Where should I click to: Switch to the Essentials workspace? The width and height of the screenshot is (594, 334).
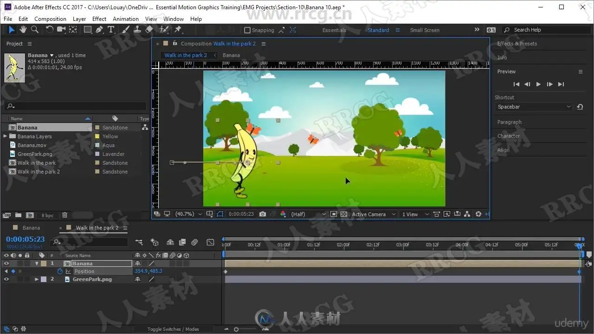point(334,30)
